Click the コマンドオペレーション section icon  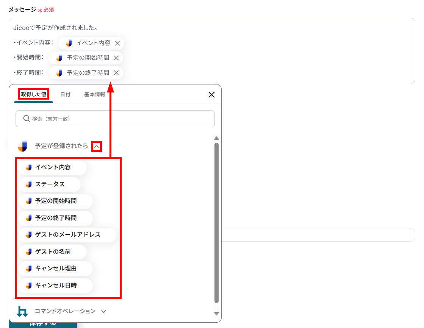pyautogui.click(x=22, y=311)
